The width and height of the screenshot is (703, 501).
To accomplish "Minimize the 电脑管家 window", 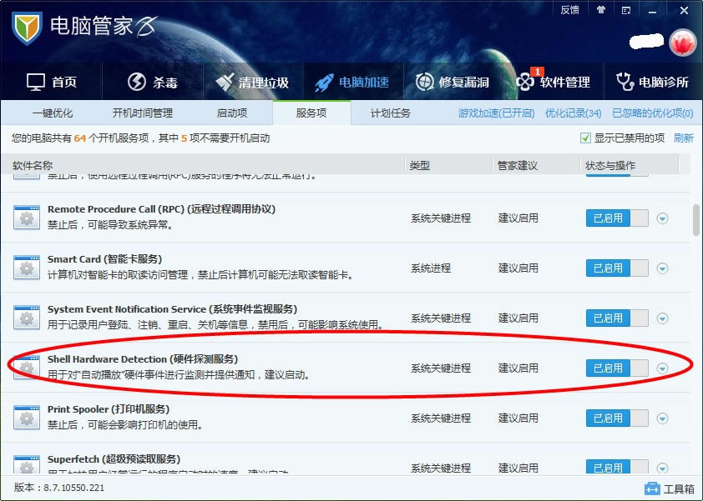I will tap(653, 10).
